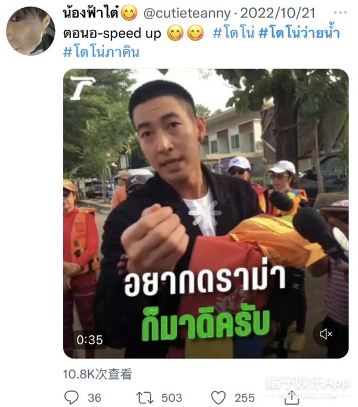The image size is (358, 407).
Task: View the 255 likes count
Action: 245,398
